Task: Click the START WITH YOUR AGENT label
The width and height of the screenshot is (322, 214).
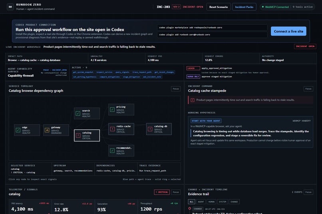Action: [x=206, y=121]
